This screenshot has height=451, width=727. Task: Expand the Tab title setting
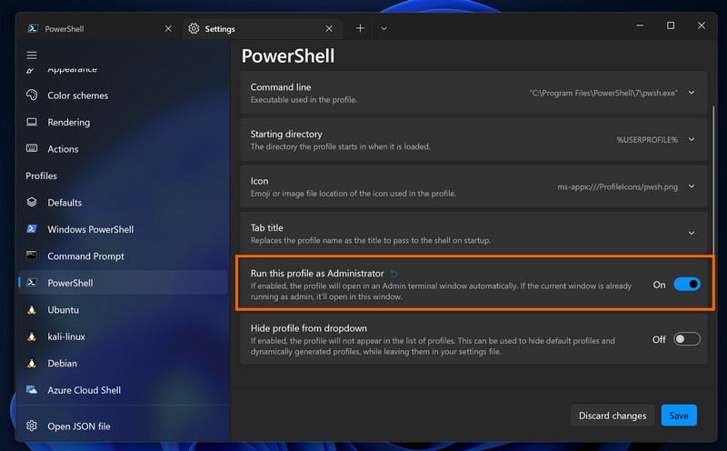(692, 233)
